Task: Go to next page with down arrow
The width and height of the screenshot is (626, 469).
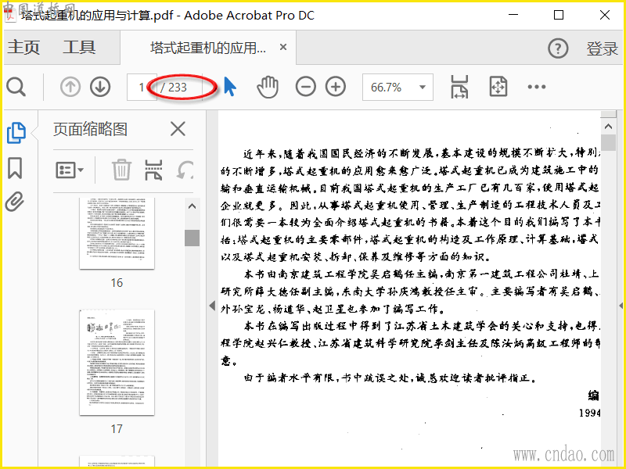Action: [100, 87]
